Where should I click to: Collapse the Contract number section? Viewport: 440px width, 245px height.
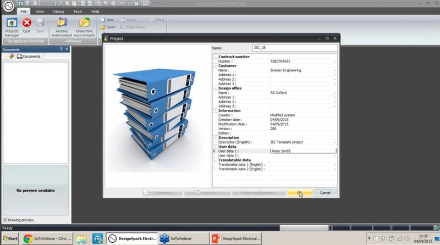215,57
